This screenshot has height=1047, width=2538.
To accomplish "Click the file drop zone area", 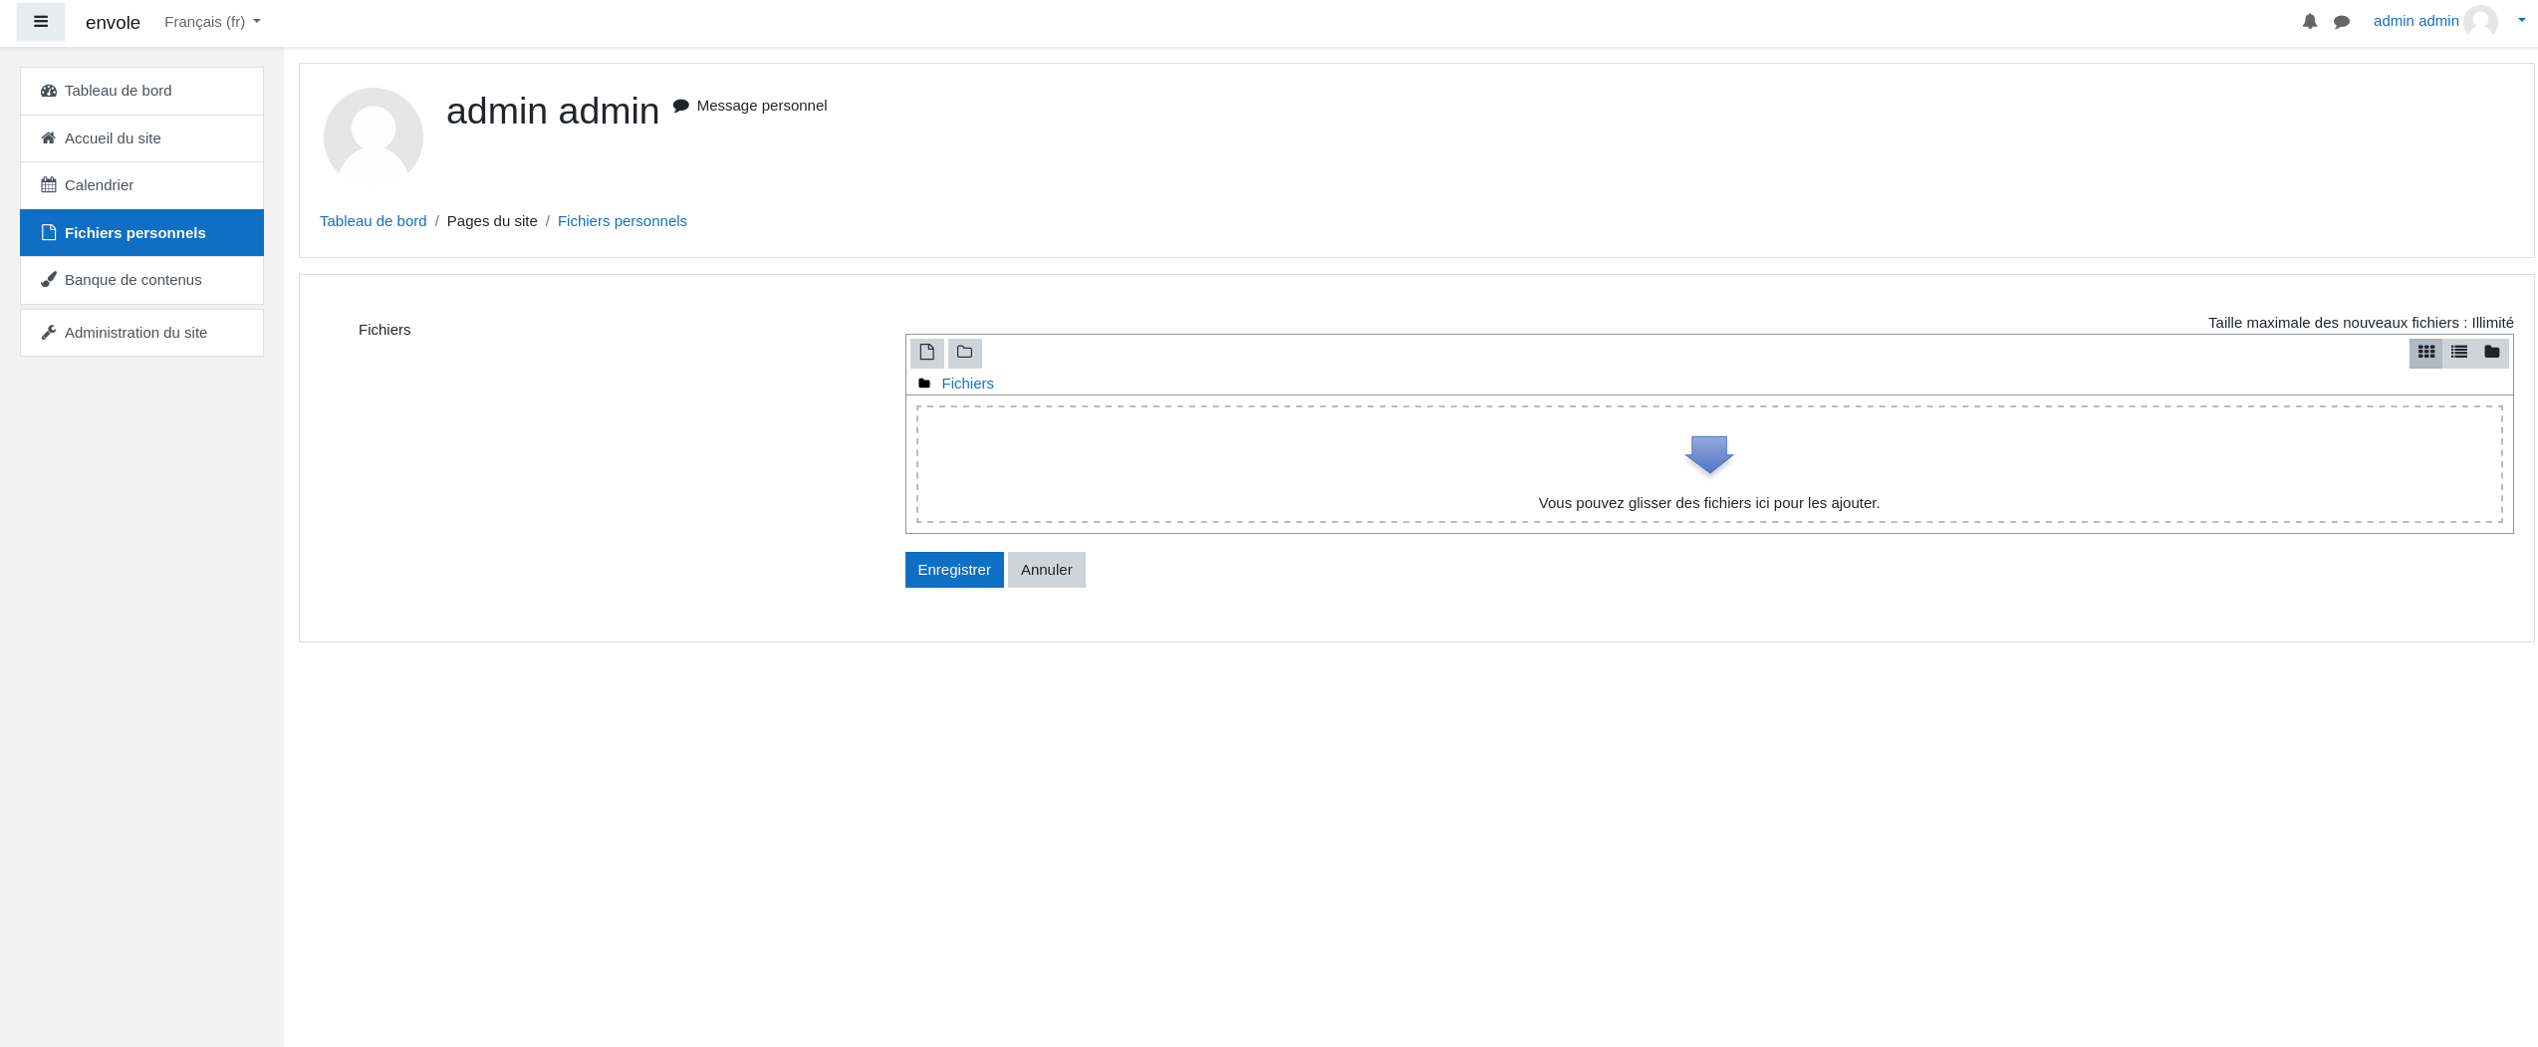I will [1708, 464].
